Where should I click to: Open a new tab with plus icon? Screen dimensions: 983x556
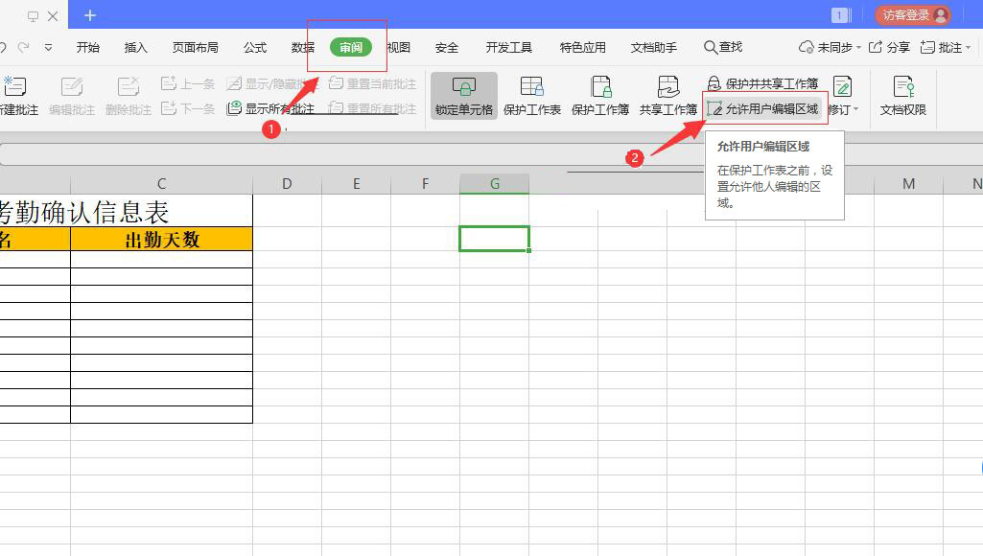click(90, 15)
